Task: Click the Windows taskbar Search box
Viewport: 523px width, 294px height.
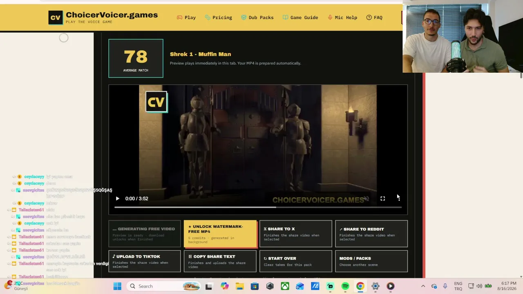Action: (163, 286)
